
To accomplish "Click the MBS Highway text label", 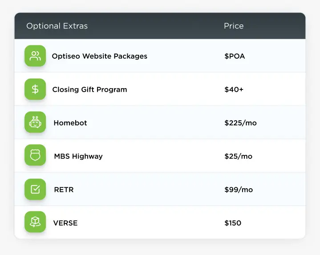I will tap(78, 156).
